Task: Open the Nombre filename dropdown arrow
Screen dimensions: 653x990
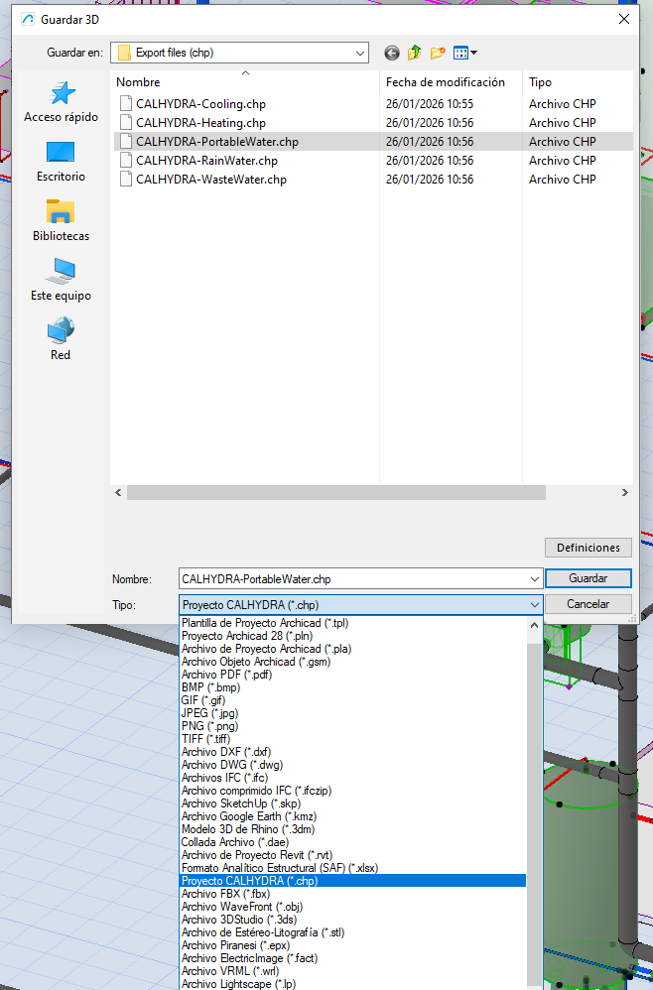Action: 534,579
